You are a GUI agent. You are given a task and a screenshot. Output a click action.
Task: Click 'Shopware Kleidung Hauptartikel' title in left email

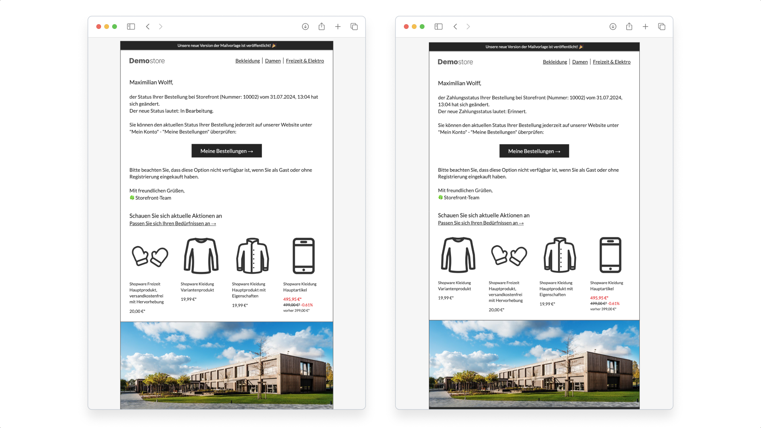pyautogui.click(x=300, y=287)
